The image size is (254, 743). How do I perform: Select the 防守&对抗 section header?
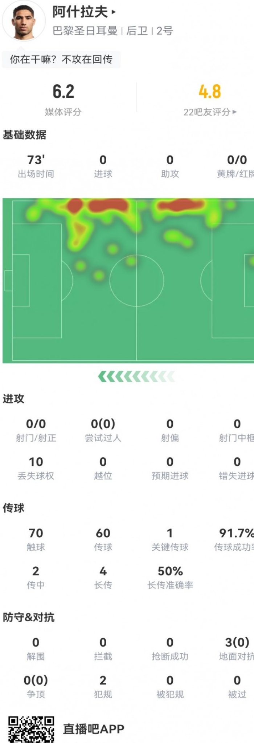[29, 617]
